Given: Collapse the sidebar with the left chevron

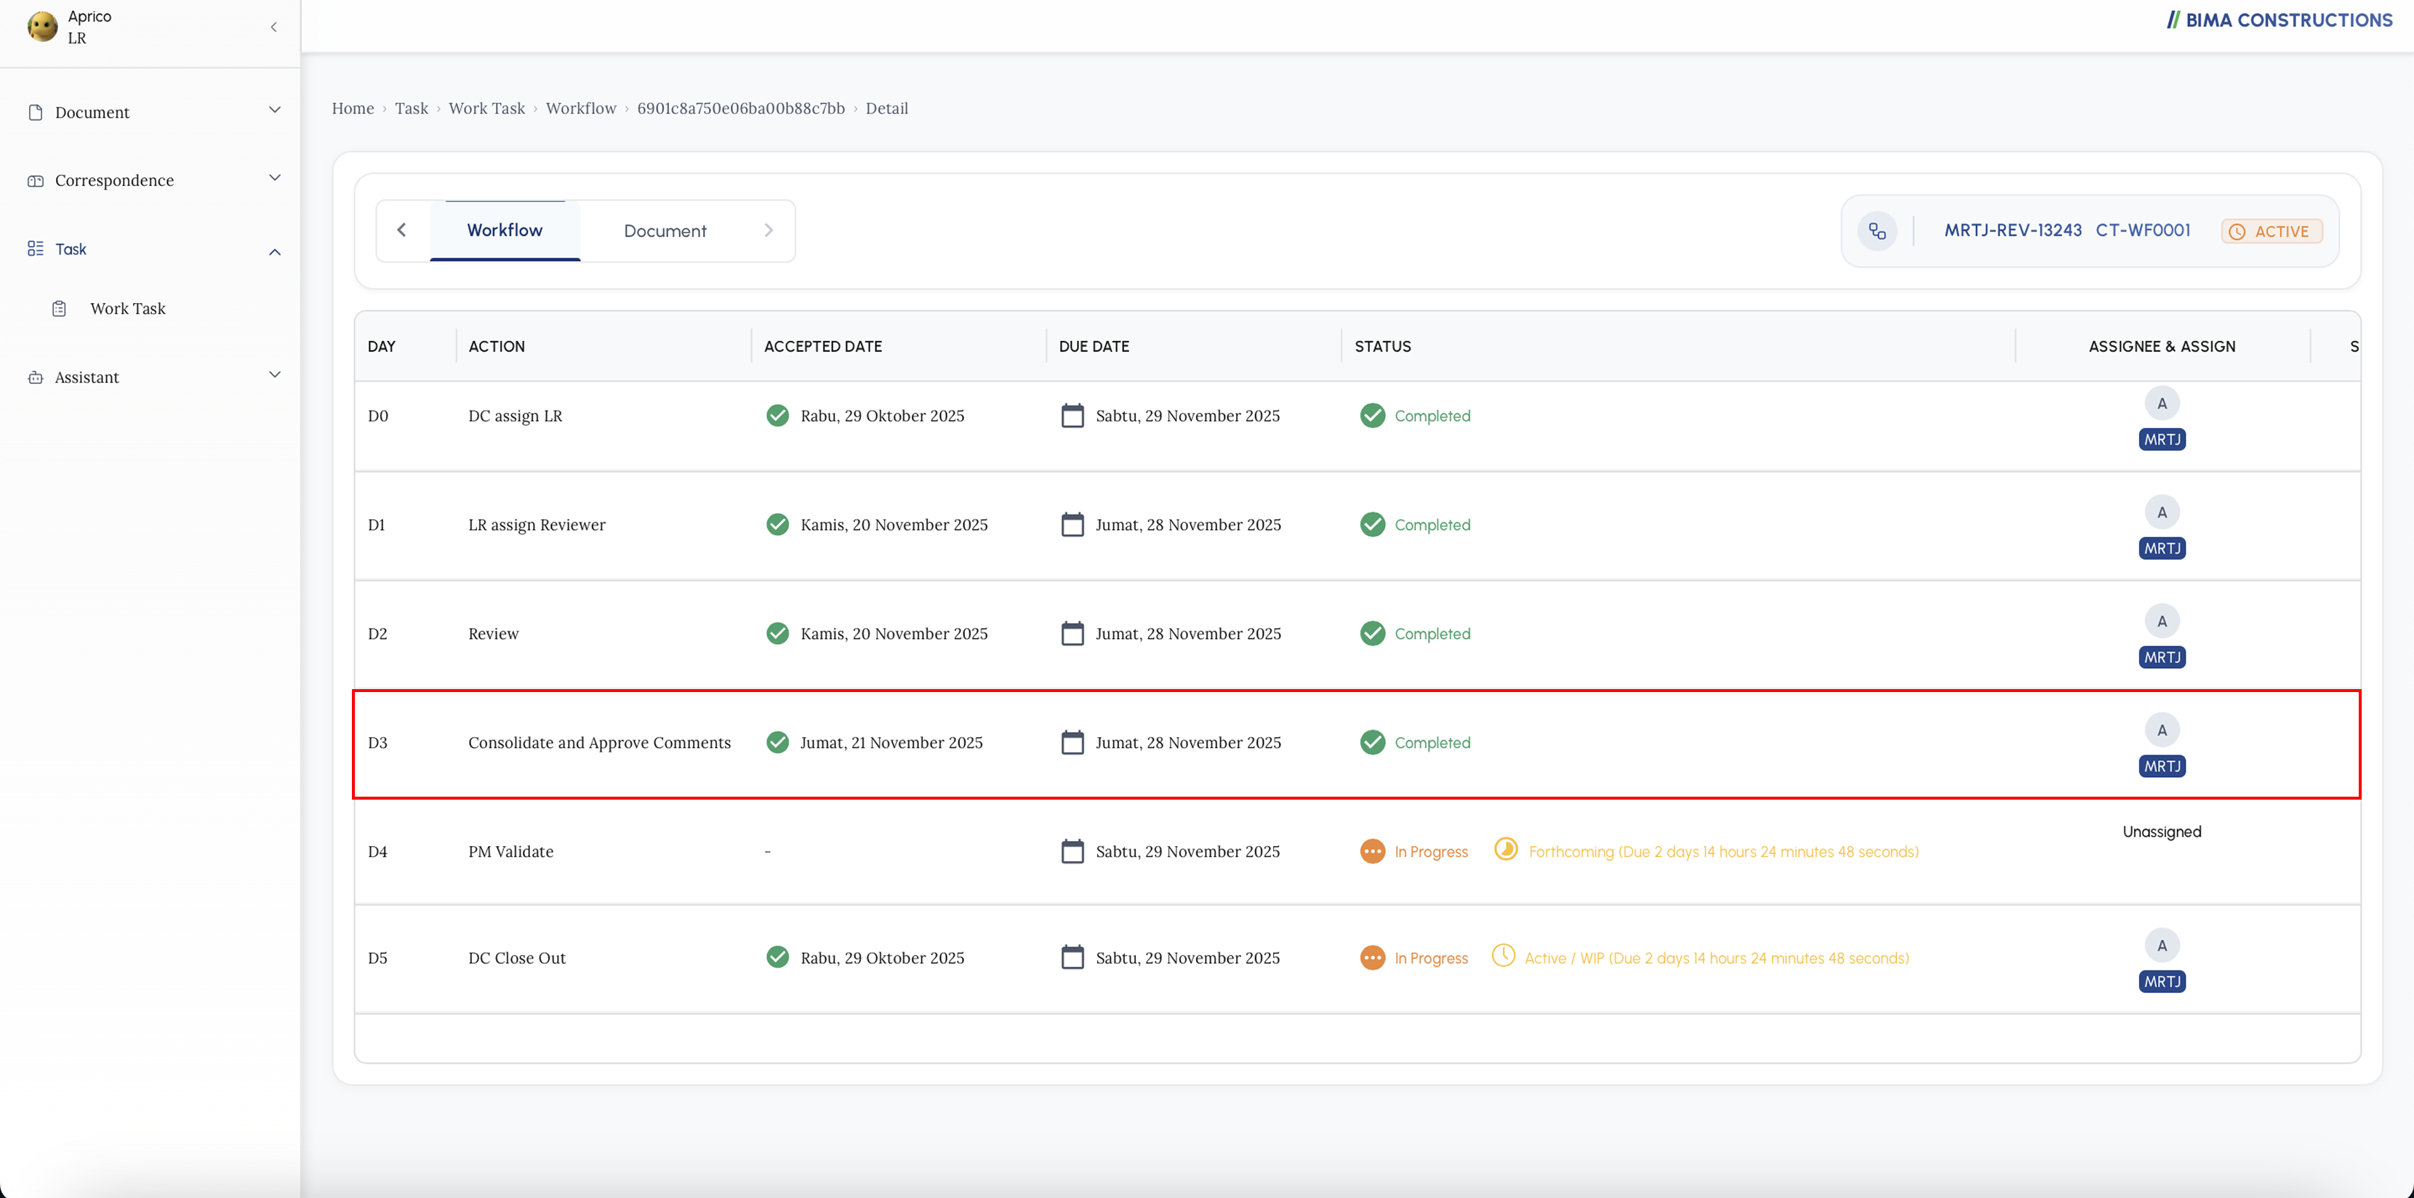Looking at the screenshot, I should click(x=273, y=27).
